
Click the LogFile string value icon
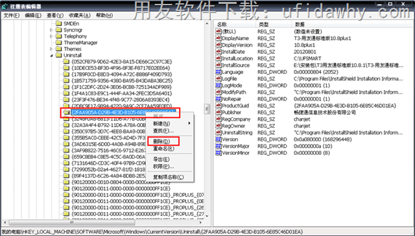[218, 79]
